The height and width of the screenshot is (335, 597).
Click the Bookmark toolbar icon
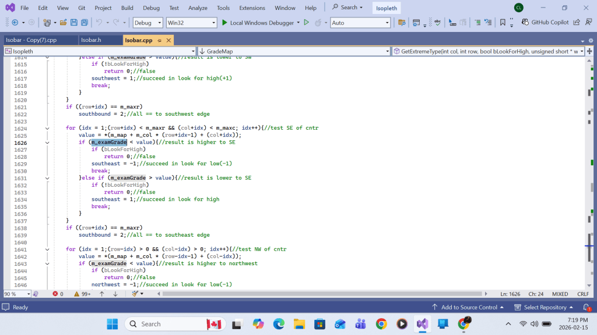tap(503, 23)
